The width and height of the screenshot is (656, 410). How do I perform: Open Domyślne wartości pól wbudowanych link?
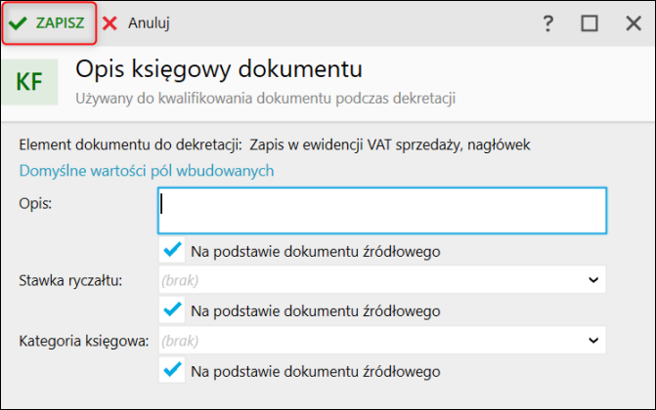pos(147,171)
